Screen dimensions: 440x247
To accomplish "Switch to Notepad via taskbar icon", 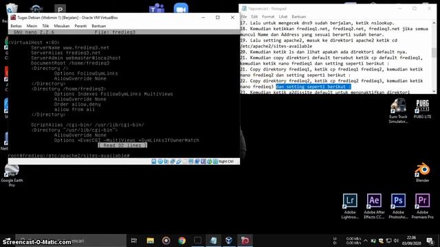I will tap(213, 241).
